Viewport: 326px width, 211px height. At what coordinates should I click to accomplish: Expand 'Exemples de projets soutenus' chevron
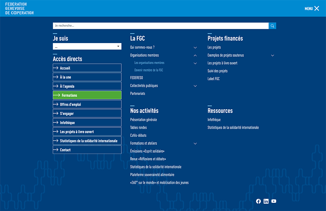point(272,55)
